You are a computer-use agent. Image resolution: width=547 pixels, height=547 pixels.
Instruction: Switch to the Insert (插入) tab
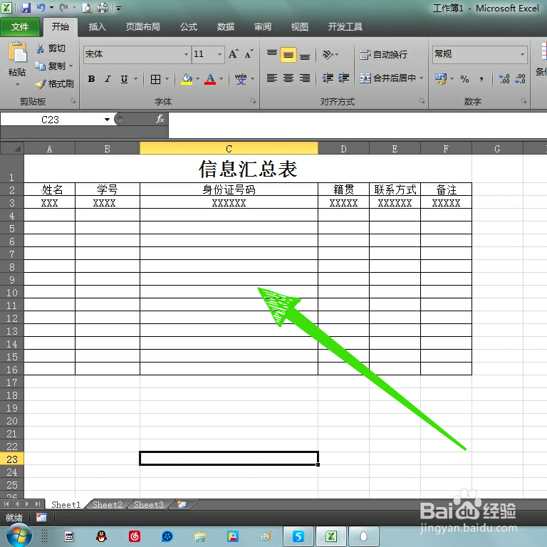(x=97, y=27)
